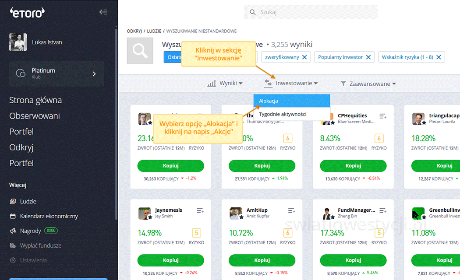The width and height of the screenshot is (460, 280).
Task: Go to Strona główna
Action: click(x=35, y=100)
